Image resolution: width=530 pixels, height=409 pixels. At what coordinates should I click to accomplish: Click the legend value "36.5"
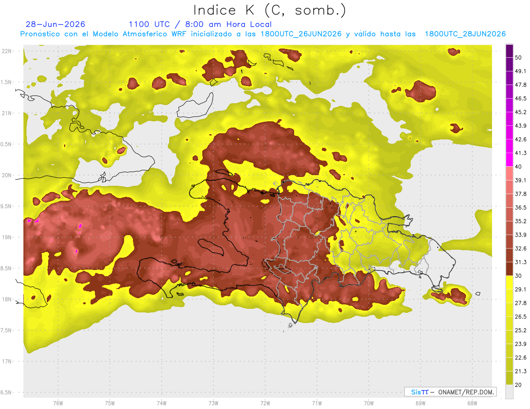point(521,207)
